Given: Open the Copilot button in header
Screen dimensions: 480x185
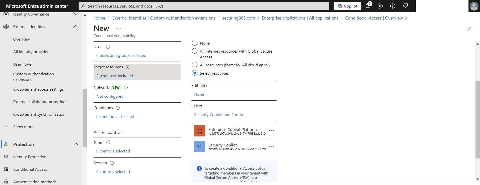Looking at the screenshot, I should (347, 6).
